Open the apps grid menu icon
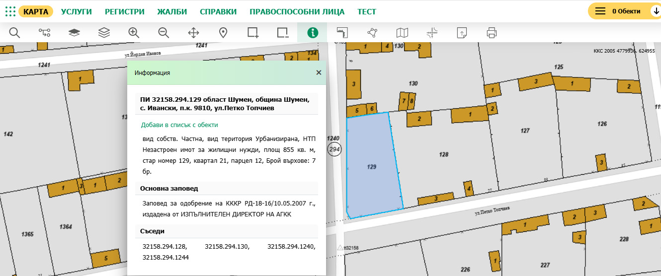Viewport: 661px width, 276px height. 10,11
